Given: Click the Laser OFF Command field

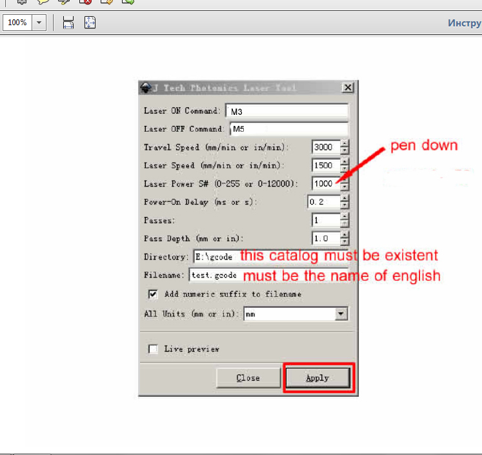Looking at the screenshot, I should click(x=289, y=129).
